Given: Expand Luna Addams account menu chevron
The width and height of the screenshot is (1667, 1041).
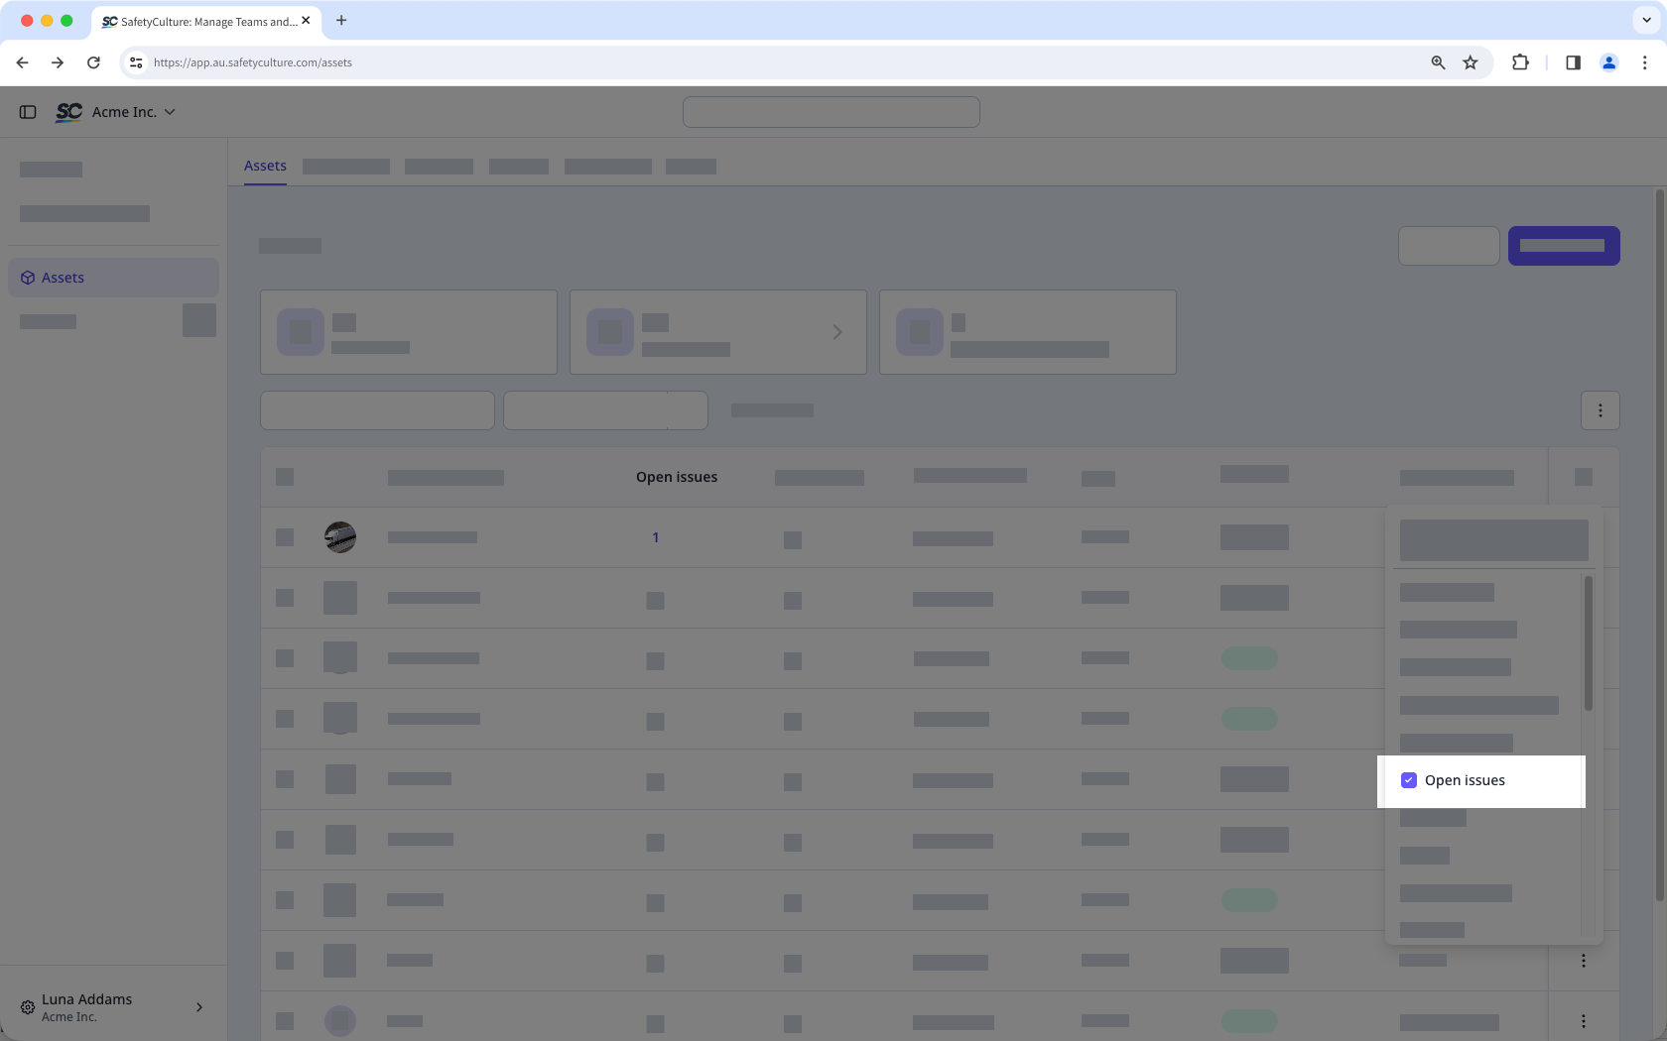Looking at the screenshot, I should point(199,1007).
